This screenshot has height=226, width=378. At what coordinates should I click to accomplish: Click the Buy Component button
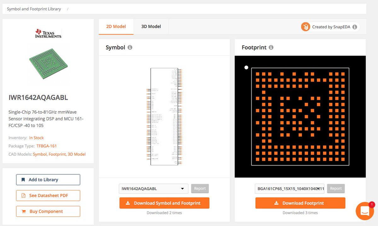click(48, 212)
